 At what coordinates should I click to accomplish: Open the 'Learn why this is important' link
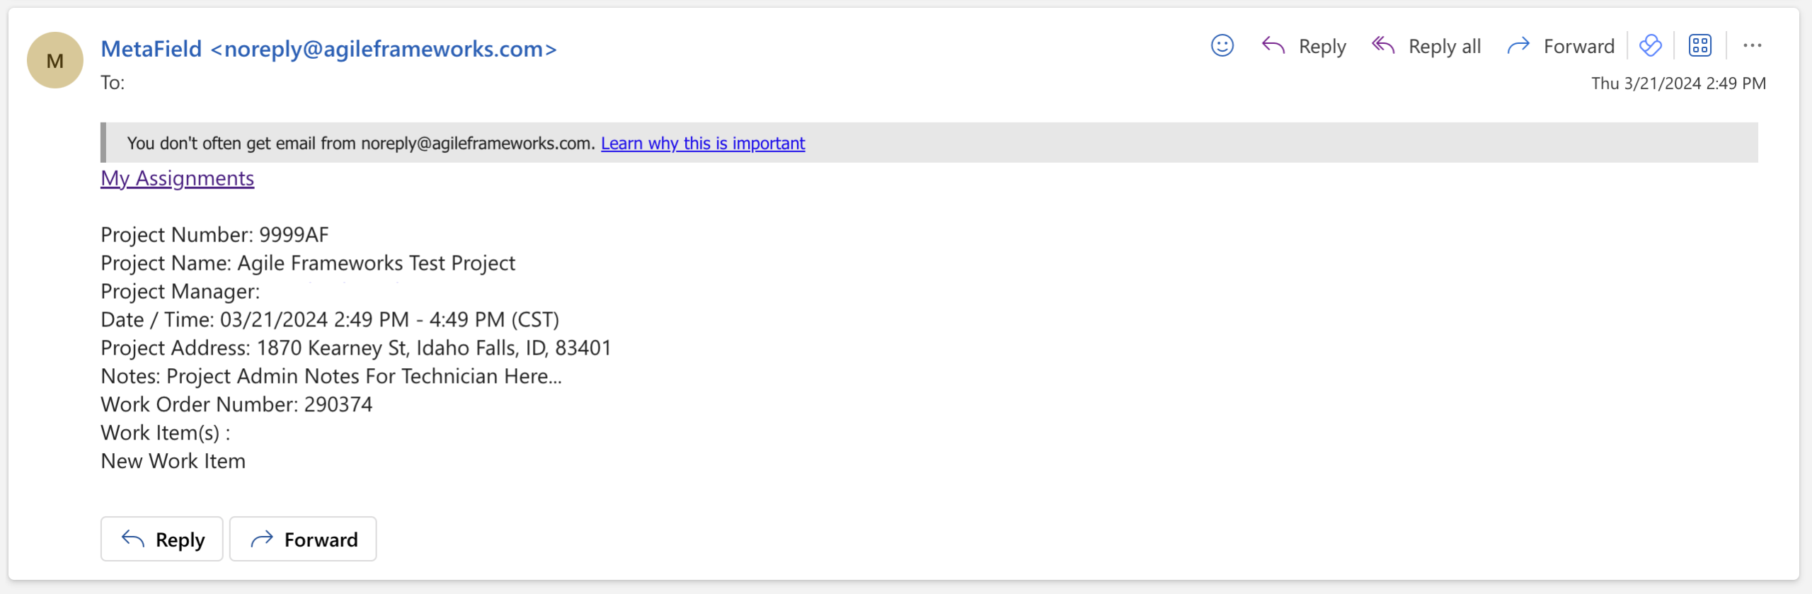pos(702,143)
